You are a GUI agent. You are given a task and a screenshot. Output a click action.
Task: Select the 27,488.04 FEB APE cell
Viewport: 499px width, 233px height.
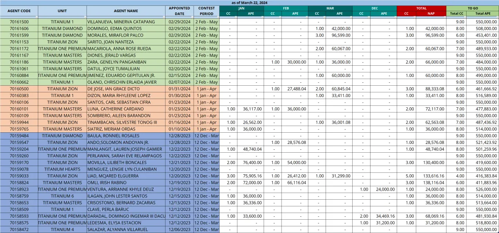pos(295,89)
